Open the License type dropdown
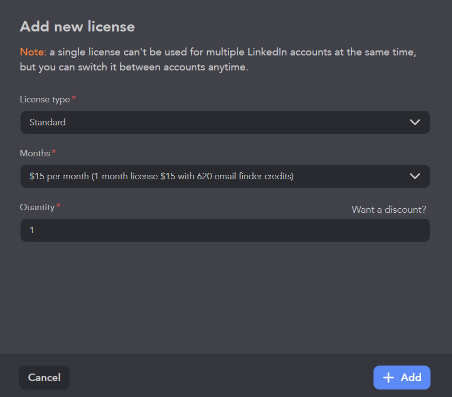 [225, 122]
